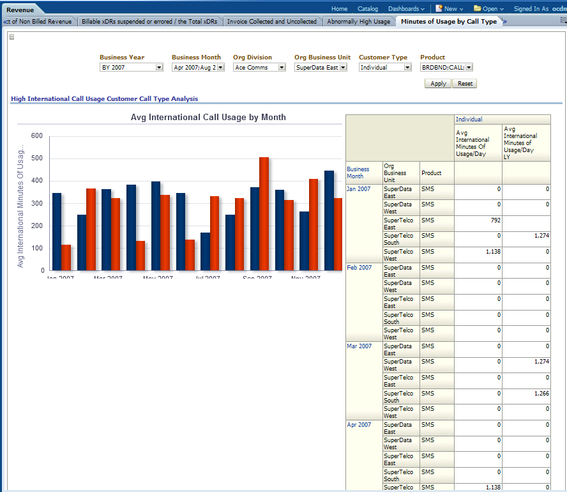This screenshot has height=492, width=567.
Task: Click the Open folder icon
Action: click(477, 9)
